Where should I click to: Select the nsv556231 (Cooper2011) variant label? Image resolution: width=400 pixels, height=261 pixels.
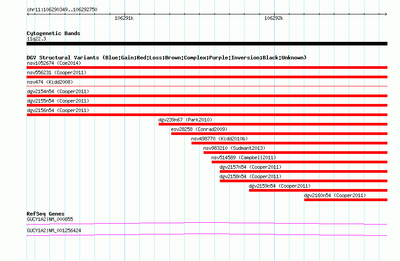point(57,72)
